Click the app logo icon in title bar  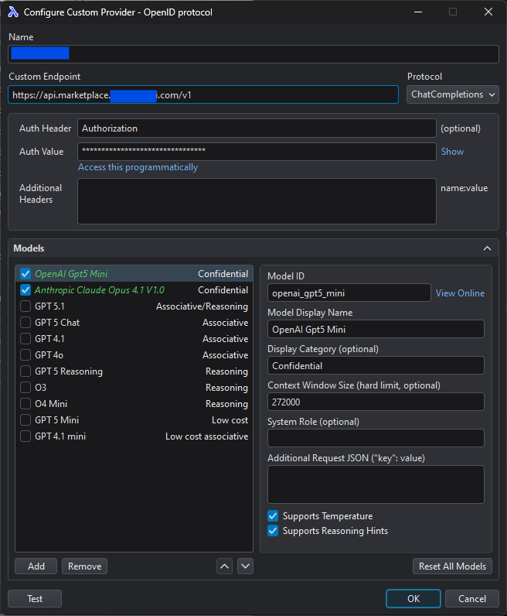coord(13,12)
